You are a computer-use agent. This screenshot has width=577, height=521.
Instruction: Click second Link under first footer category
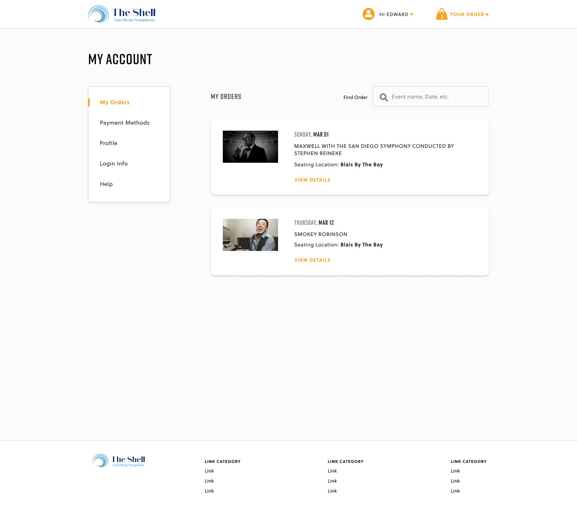click(209, 481)
